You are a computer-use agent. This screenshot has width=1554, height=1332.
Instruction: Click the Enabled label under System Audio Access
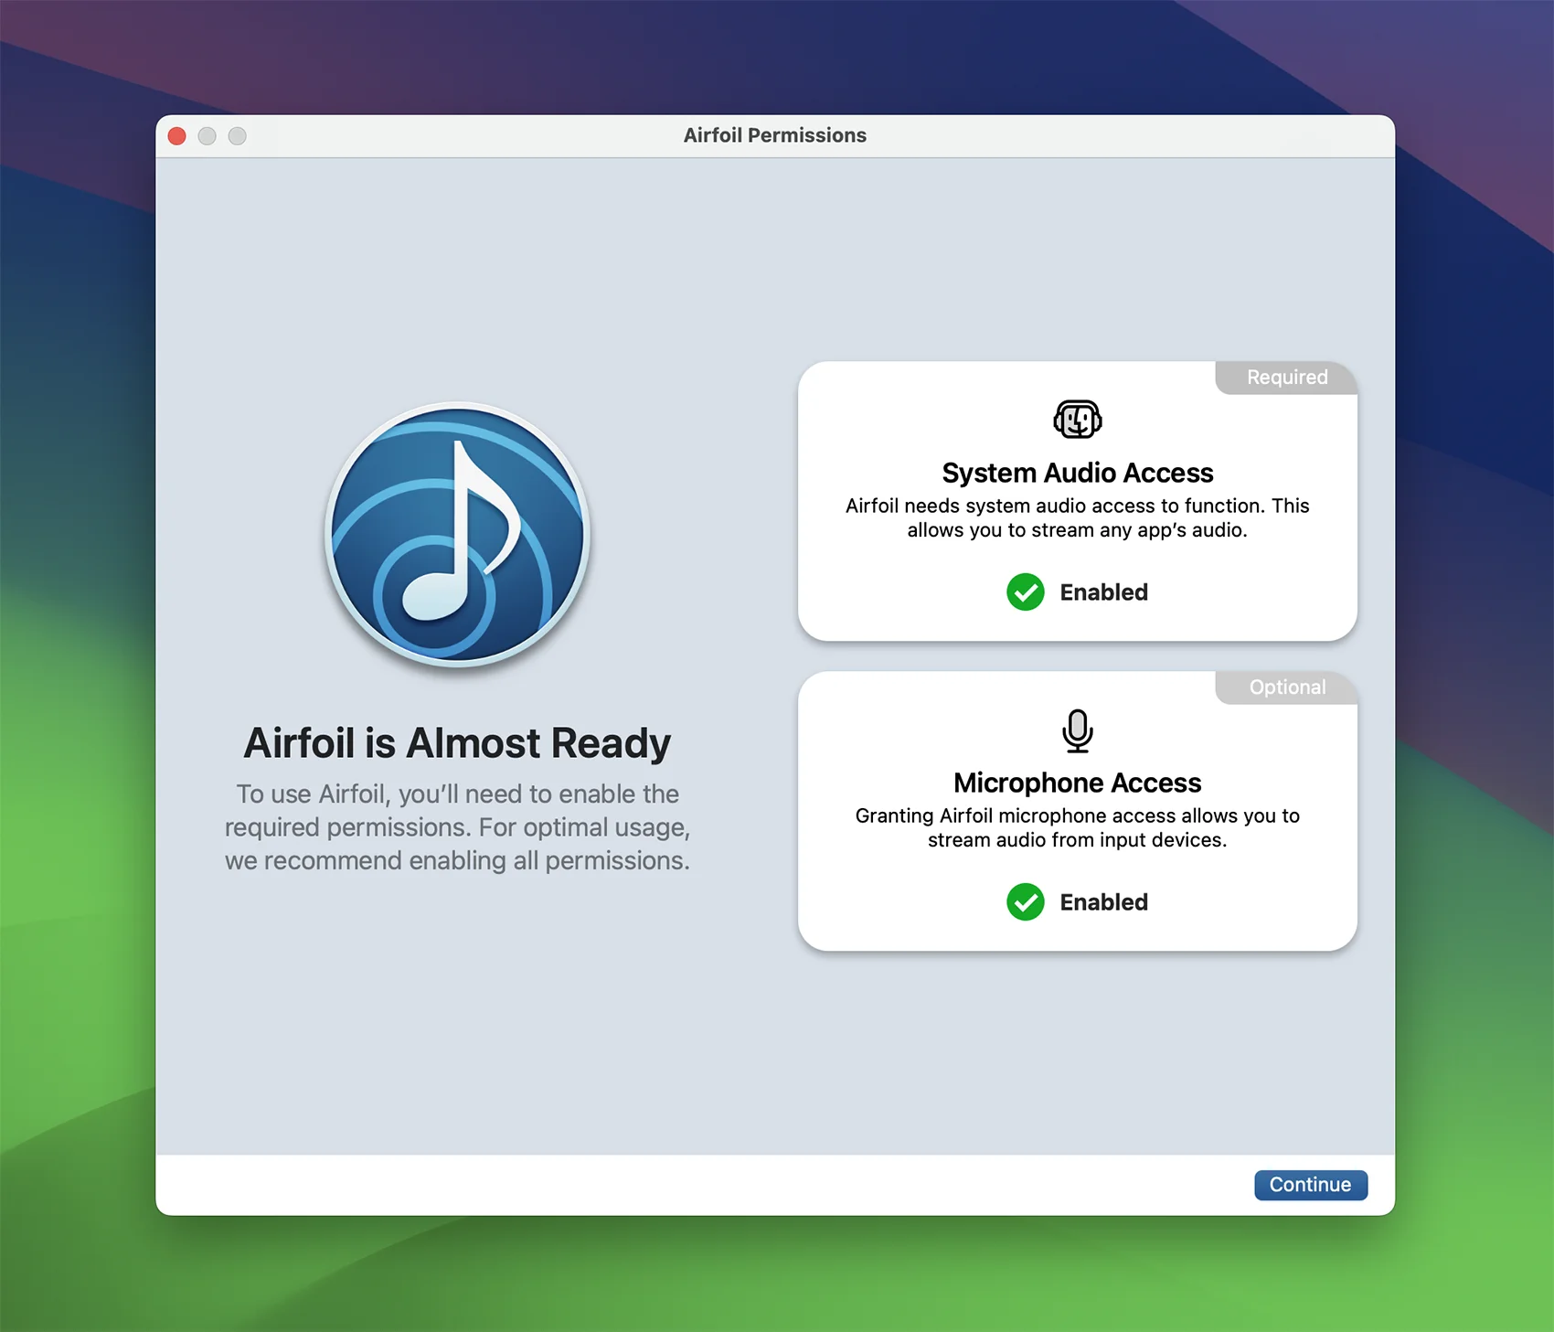click(x=1103, y=592)
